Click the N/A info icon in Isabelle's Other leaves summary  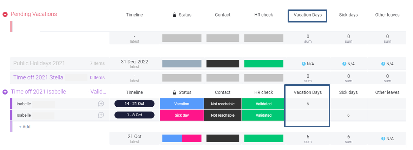tap(383, 138)
